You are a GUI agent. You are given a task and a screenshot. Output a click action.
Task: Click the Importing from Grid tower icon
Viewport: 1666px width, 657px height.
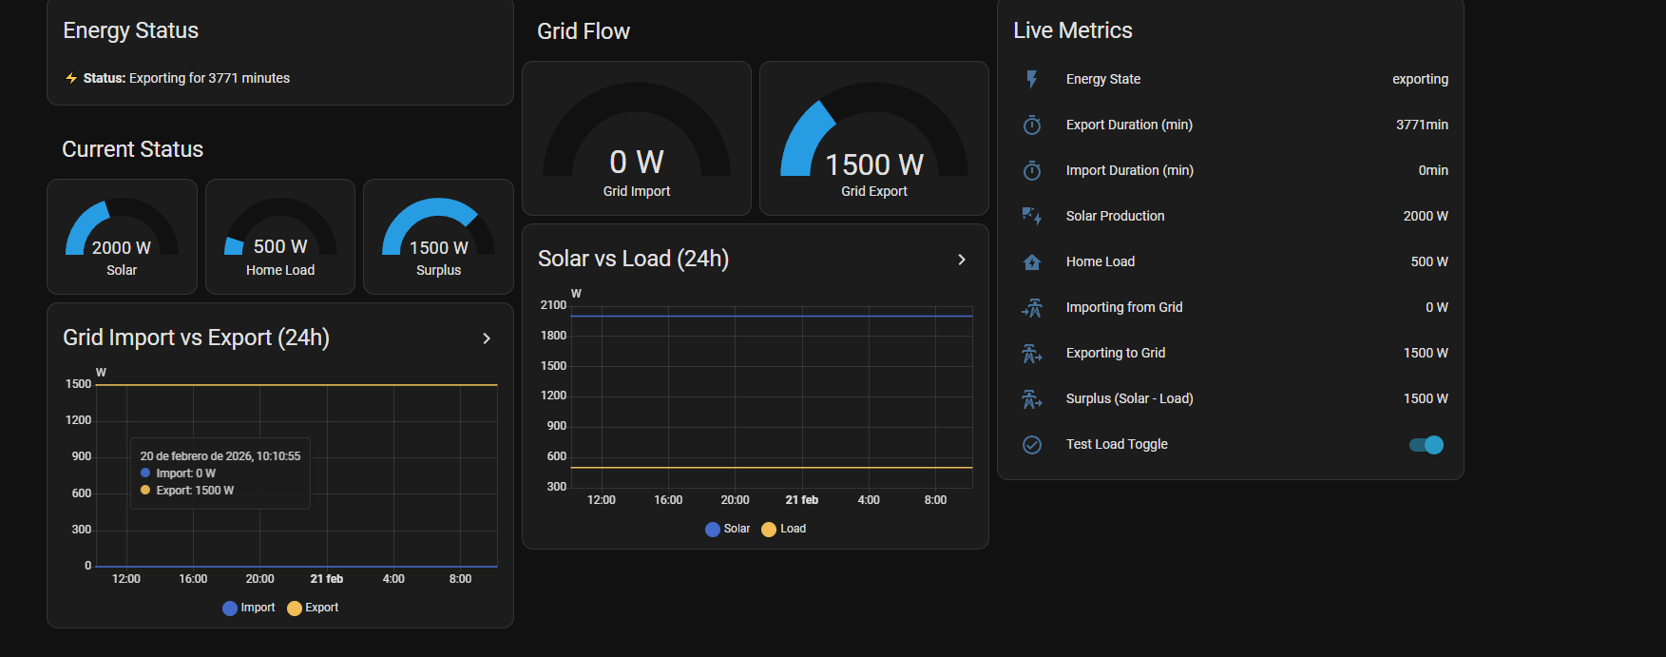[x=1032, y=307]
